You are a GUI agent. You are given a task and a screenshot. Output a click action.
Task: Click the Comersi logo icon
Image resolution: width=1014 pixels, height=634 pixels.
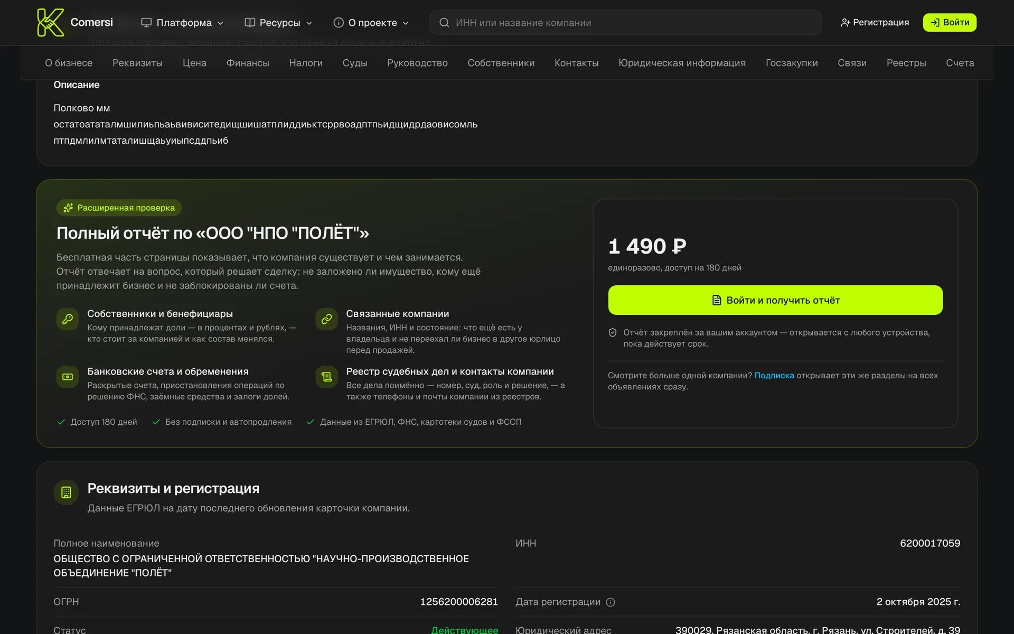click(50, 22)
